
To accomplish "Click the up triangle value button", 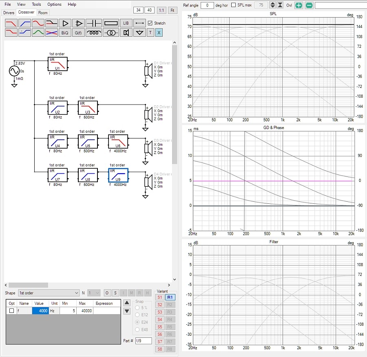I will coord(127,303).
